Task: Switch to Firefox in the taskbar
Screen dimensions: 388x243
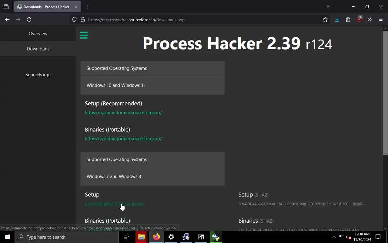Action: (x=156, y=237)
